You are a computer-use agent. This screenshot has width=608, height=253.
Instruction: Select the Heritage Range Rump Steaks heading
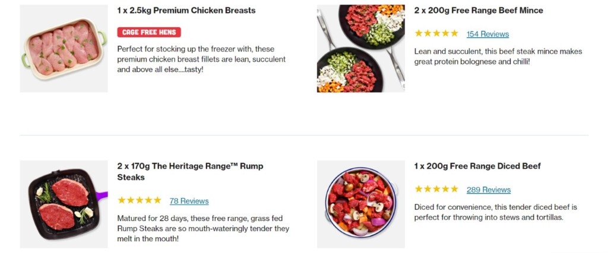[x=190, y=171]
